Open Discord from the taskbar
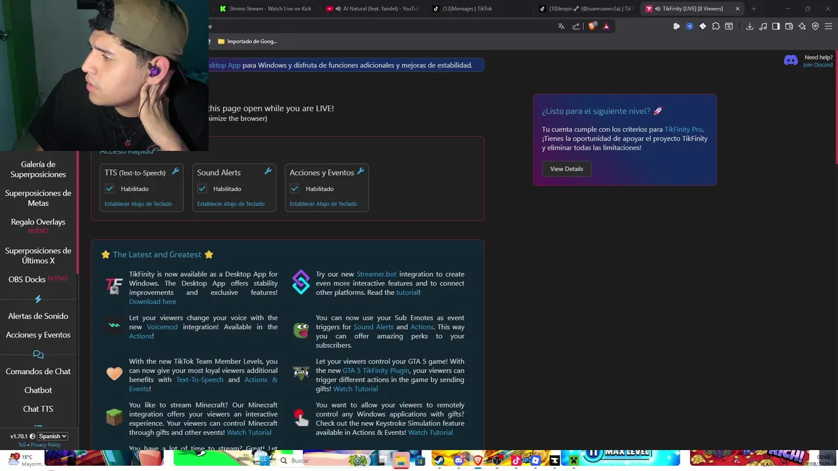The width and height of the screenshot is (838, 471). 458,461
